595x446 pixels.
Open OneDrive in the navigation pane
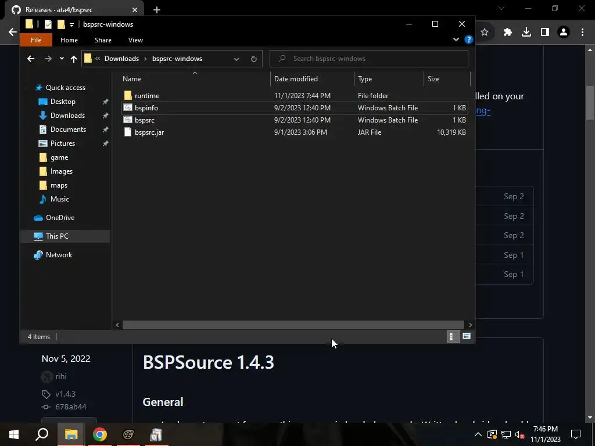60,218
